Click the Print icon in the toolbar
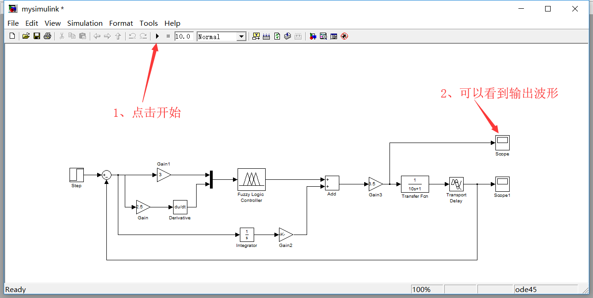Image resolution: width=593 pixels, height=298 pixels. [47, 36]
